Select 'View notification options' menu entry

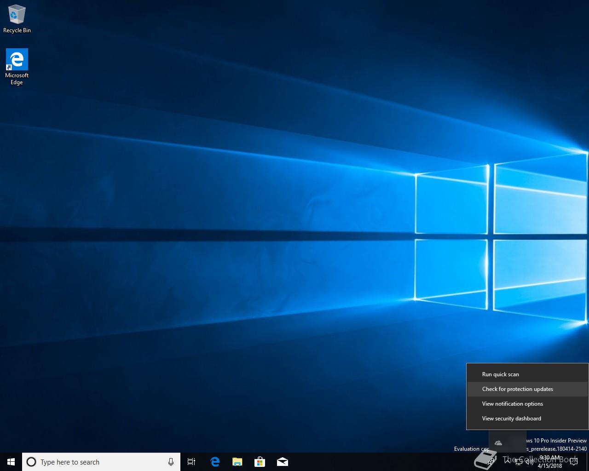512,404
